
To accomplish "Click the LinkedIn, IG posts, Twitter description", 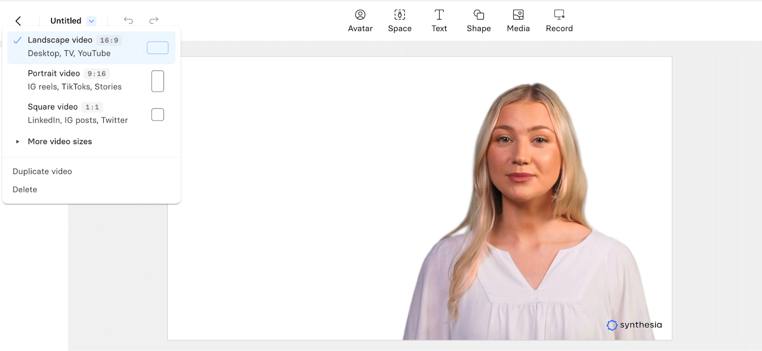I will pos(78,120).
